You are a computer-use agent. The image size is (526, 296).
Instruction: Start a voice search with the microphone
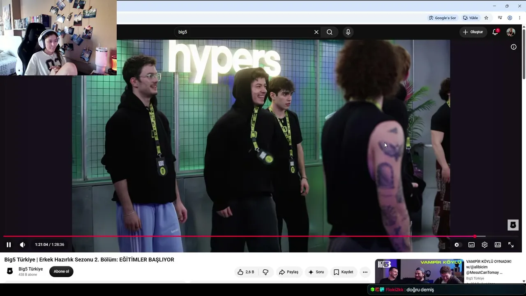coord(348,32)
